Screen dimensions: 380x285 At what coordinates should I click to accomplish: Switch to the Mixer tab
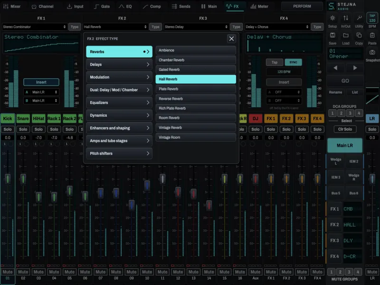[12, 6]
